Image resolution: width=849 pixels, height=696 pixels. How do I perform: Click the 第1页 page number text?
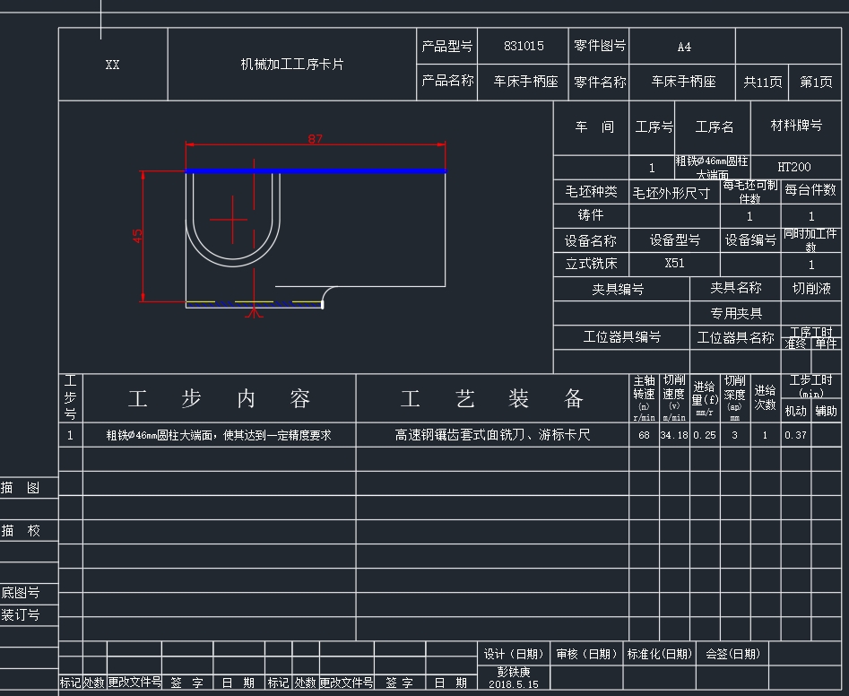tap(816, 82)
